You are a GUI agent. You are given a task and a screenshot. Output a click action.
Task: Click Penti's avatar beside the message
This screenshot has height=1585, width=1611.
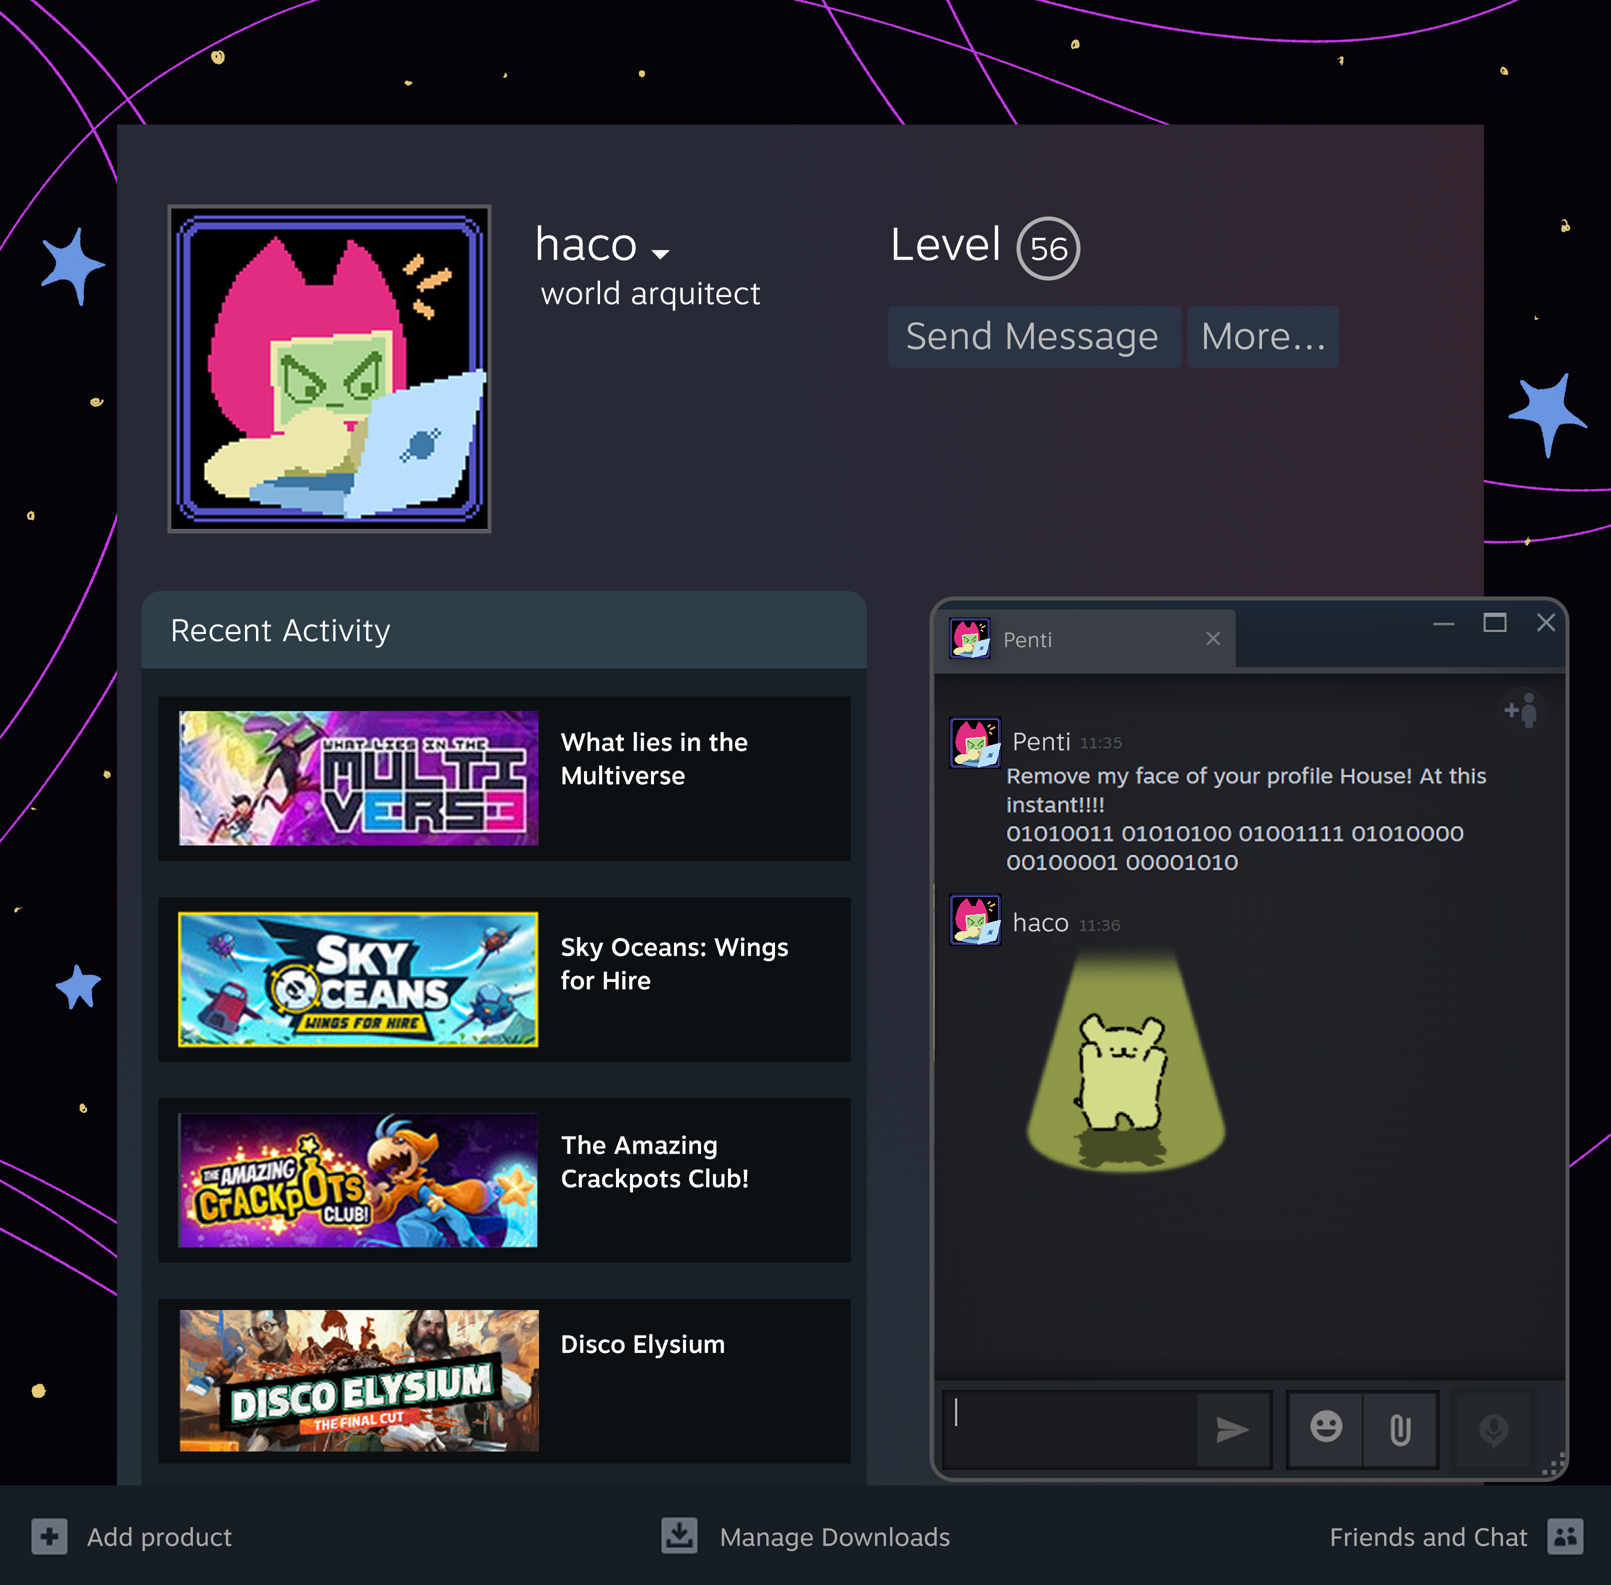(975, 741)
